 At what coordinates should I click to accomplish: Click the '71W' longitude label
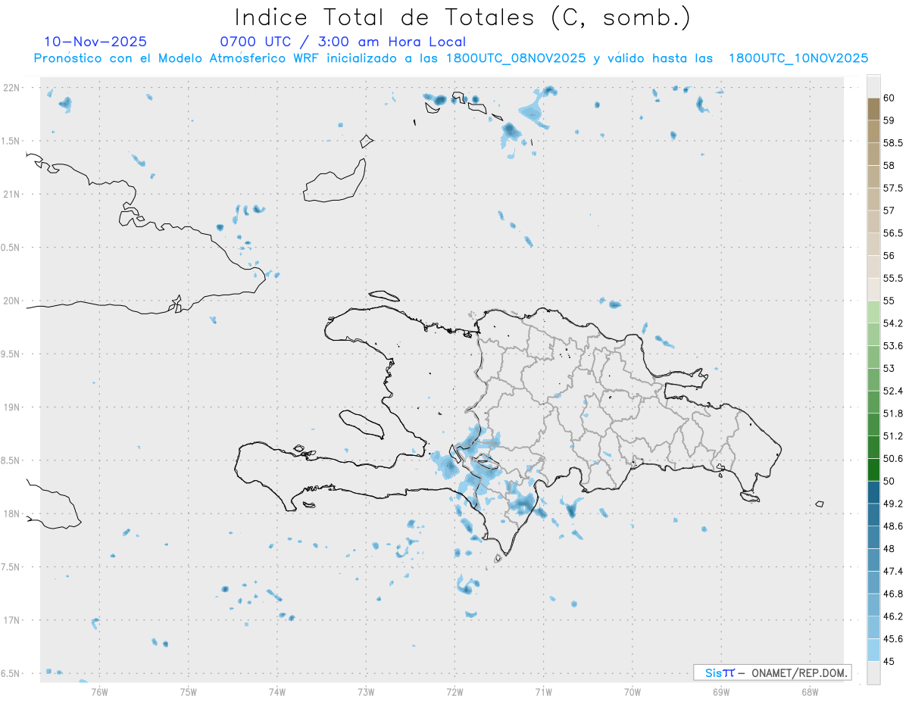(543, 691)
